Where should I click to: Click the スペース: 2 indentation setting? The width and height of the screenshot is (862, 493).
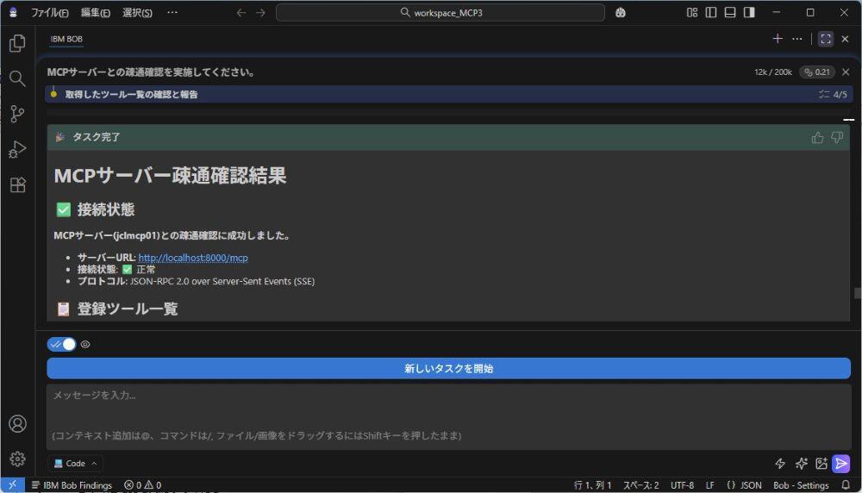pyautogui.click(x=640, y=484)
